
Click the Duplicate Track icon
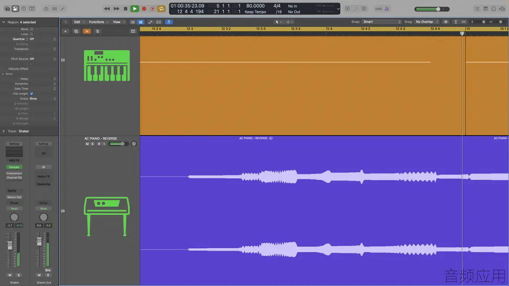tap(76, 31)
